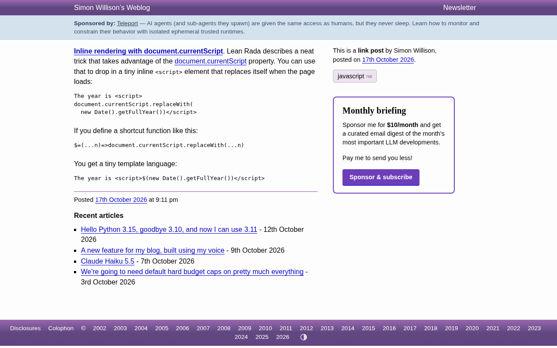Open the Claude Haiku 5.5 article
Viewport: 557px width, 348px height.
[x=107, y=261]
